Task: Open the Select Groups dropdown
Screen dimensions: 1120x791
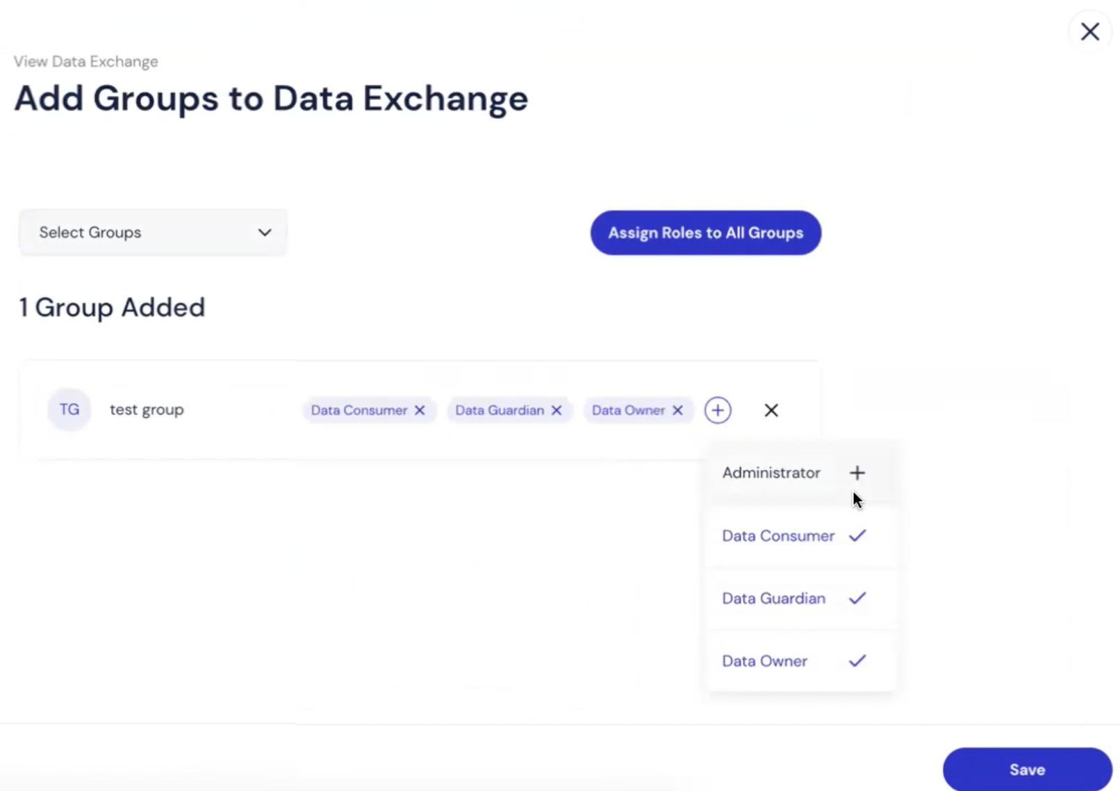Action: (153, 232)
